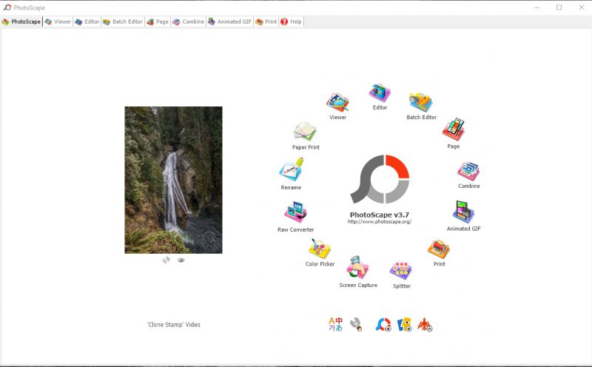Click the blue PhotoScape update icon

(x=383, y=325)
